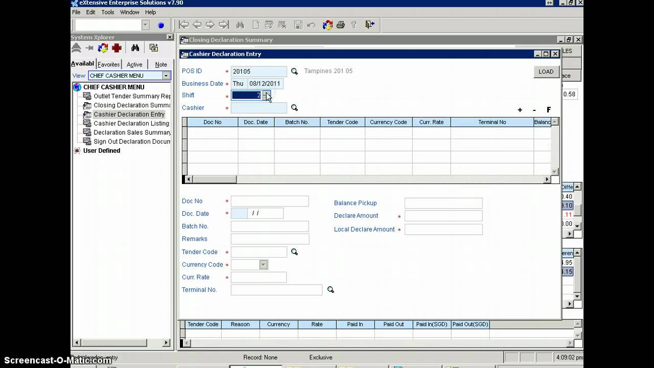
Task: Click the delete record toolbar icon
Action: [283, 25]
